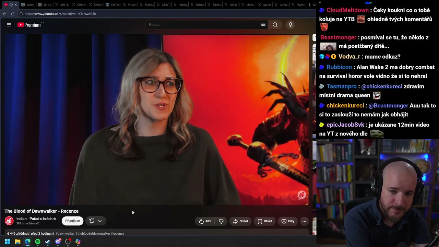This screenshot has width=439, height=247.
Task: Click the 6 449 zhlédnutí view count
Action: pos(18,234)
